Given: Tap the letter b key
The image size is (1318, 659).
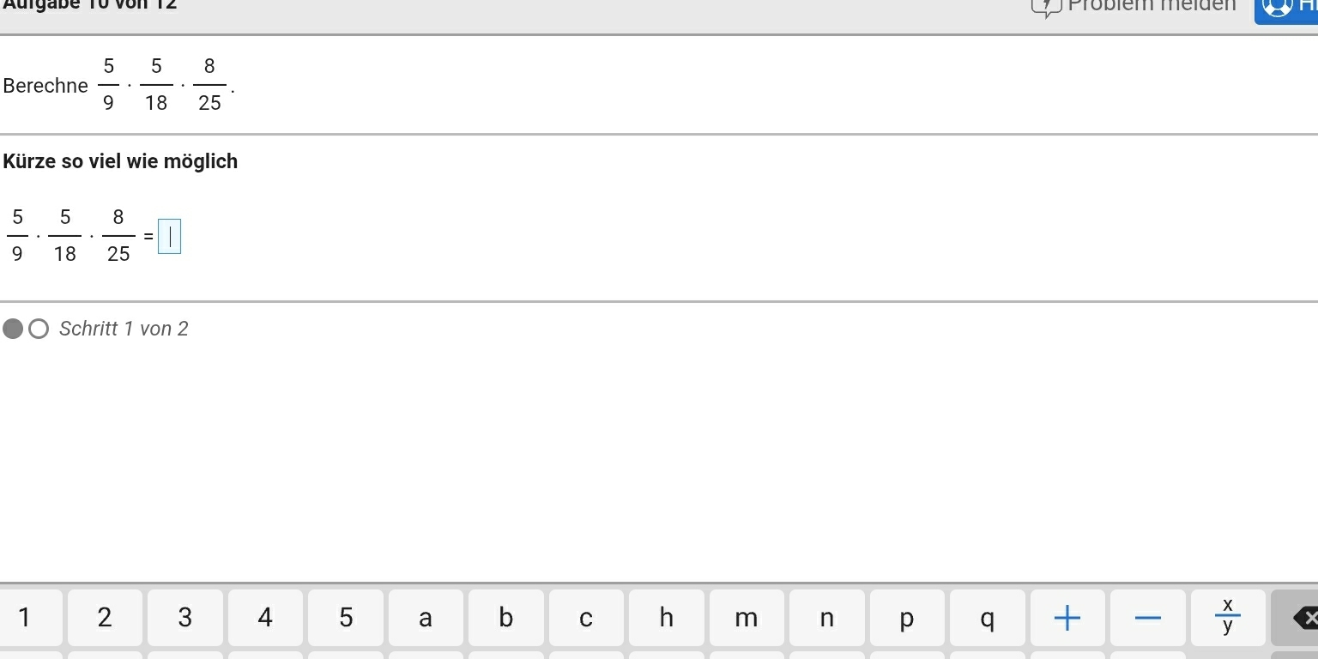Looking at the screenshot, I should click(506, 618).
